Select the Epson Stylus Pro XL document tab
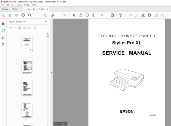 [36, 9]
